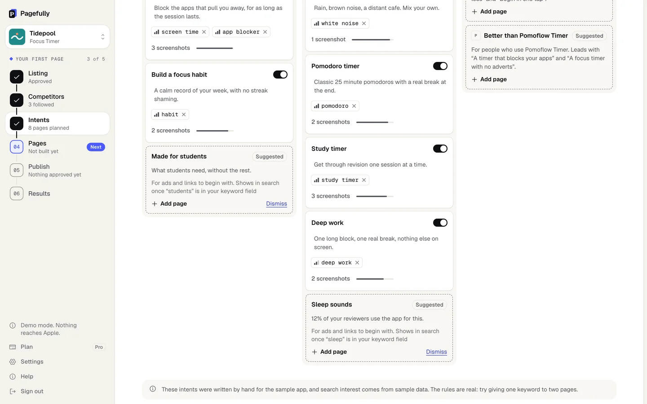Screen dimensions: 647x404
Task: Remove the white noise keyword
Action: (364, 23)
